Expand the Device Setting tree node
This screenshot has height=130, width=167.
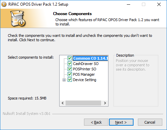tap(64, 80)
